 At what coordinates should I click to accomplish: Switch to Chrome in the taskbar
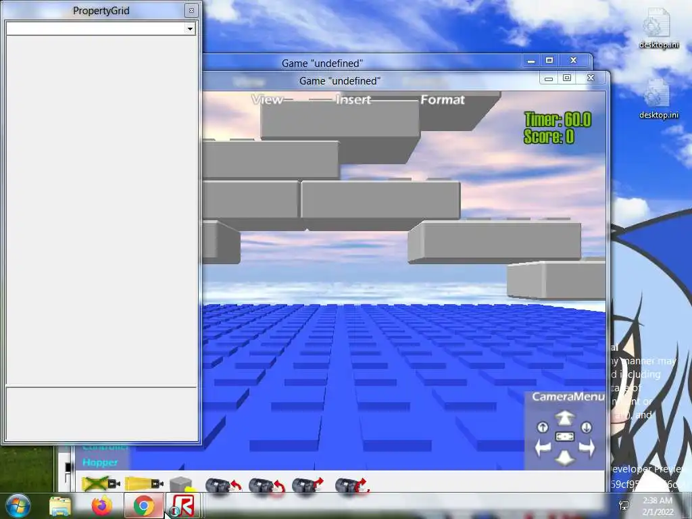click(x=143, y=505)
